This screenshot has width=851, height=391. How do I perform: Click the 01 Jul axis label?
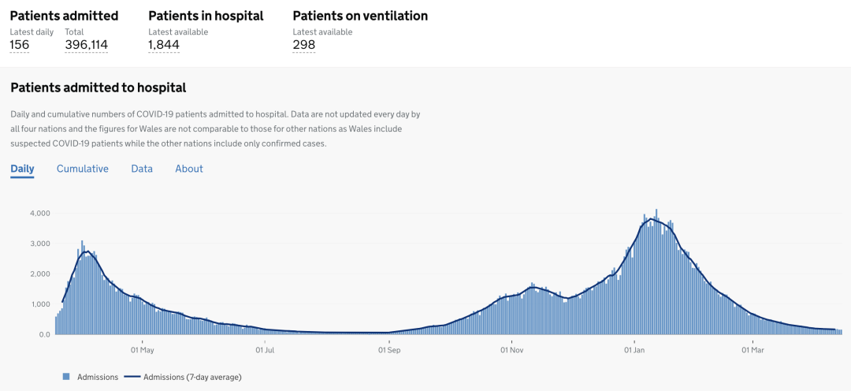[x=265, y=350]
